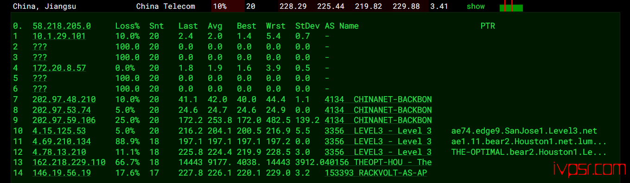Click the ??? link in hop 5
The width and height of the screenshot is (630, 183).
click(x=40, y=78)
